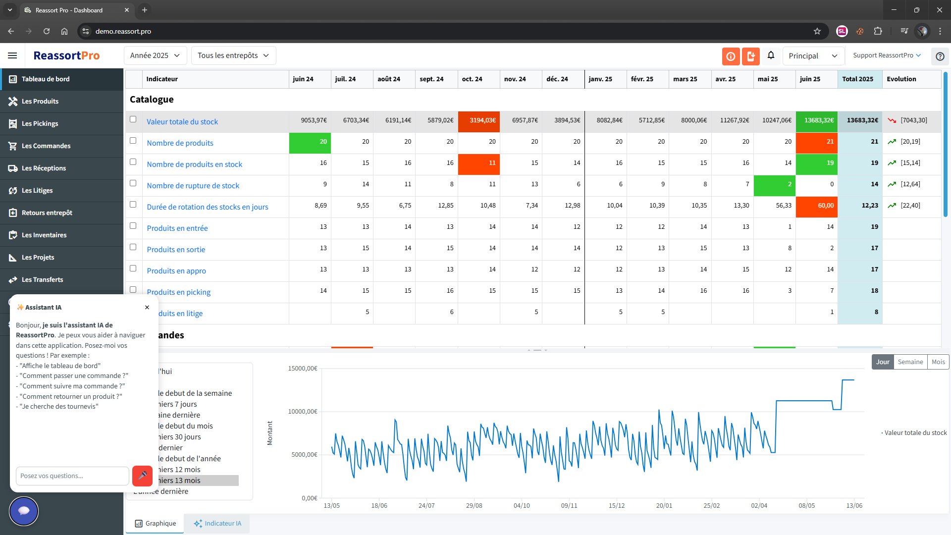Open the notifications bell
Image resolution: width=951 pixels, height=535 pixels.
(771, 55)
